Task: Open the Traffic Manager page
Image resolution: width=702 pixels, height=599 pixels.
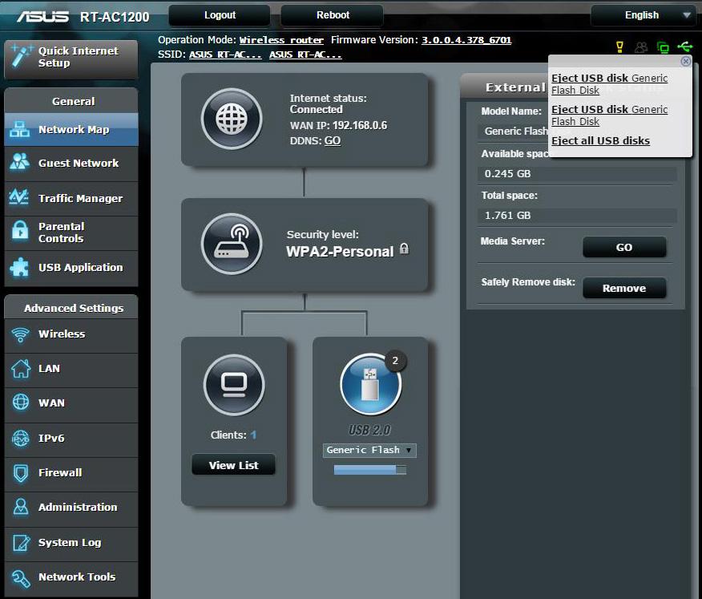Action: click(71, 199)
